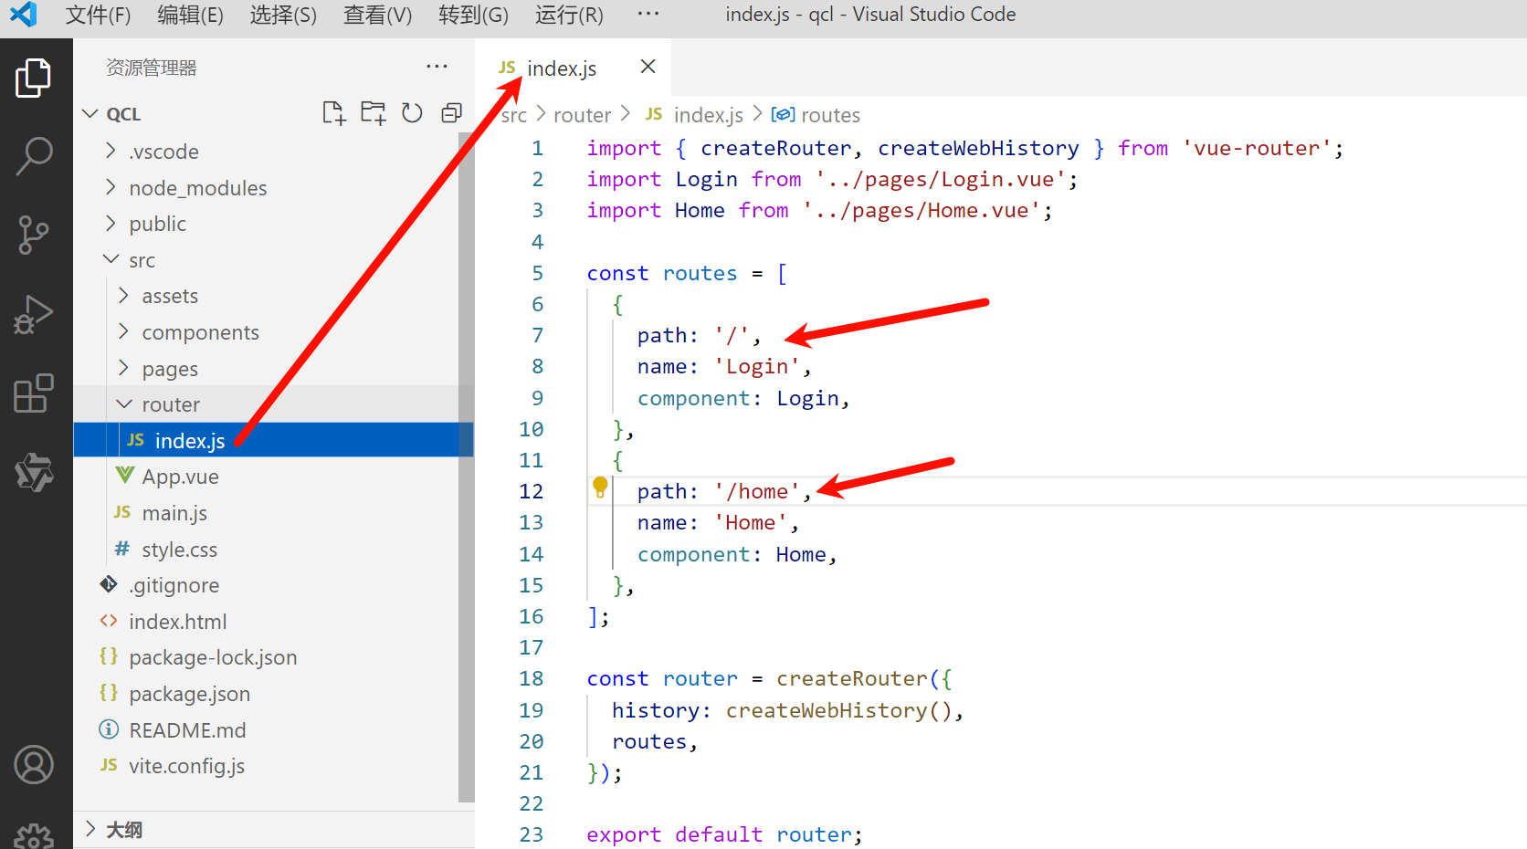Open Run and Debug view

[x=34, y=314]
